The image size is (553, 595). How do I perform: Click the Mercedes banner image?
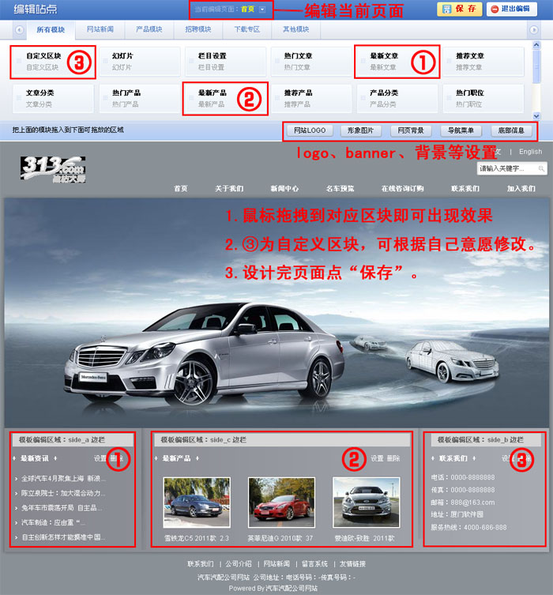(x=276, y=313)
